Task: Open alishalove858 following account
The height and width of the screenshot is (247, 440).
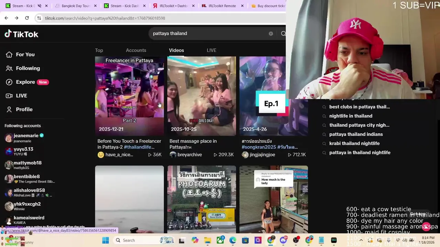Action: 29,192
